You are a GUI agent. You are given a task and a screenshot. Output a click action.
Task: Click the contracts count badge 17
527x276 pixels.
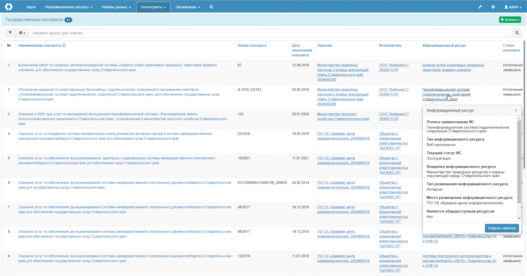[x=68, y=20]
